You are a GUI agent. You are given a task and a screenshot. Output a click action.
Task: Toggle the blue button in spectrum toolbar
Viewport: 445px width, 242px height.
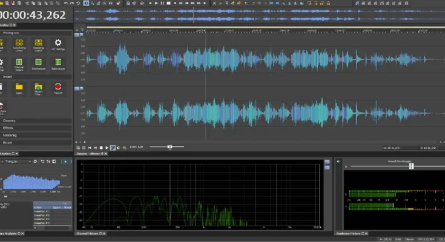click(65, 162)
